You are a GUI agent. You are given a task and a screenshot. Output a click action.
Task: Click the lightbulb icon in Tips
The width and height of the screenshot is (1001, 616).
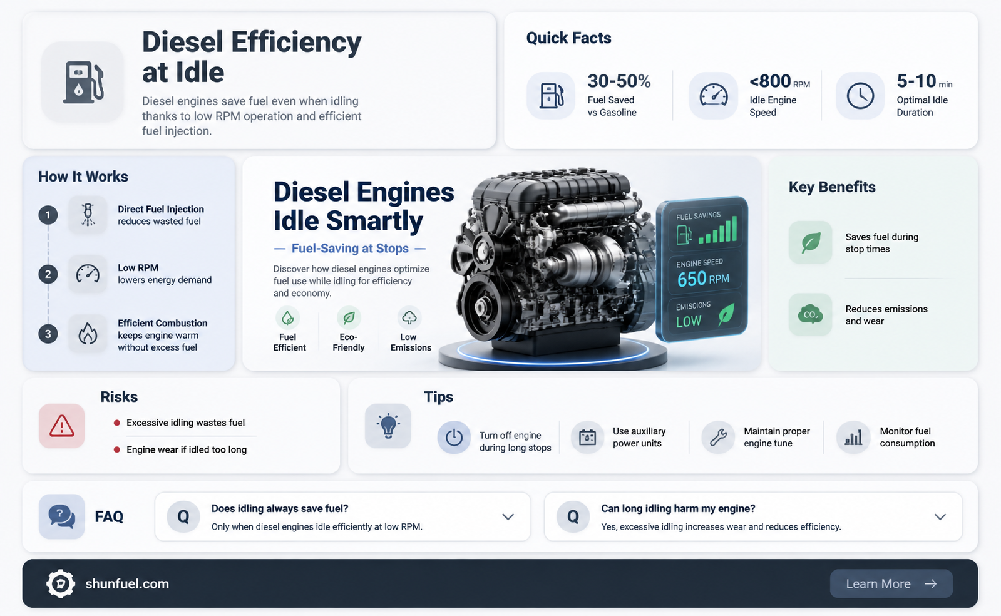(x=388, y=426)
